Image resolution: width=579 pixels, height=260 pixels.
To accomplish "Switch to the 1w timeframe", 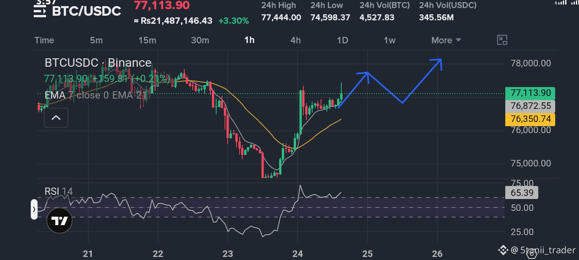I will click(390, 40).
